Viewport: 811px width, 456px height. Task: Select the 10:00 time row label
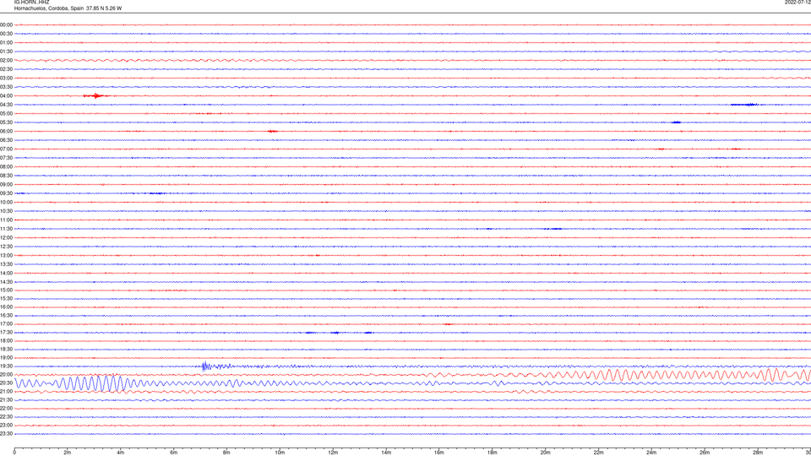pyautogui.click(x=6, y=202)
